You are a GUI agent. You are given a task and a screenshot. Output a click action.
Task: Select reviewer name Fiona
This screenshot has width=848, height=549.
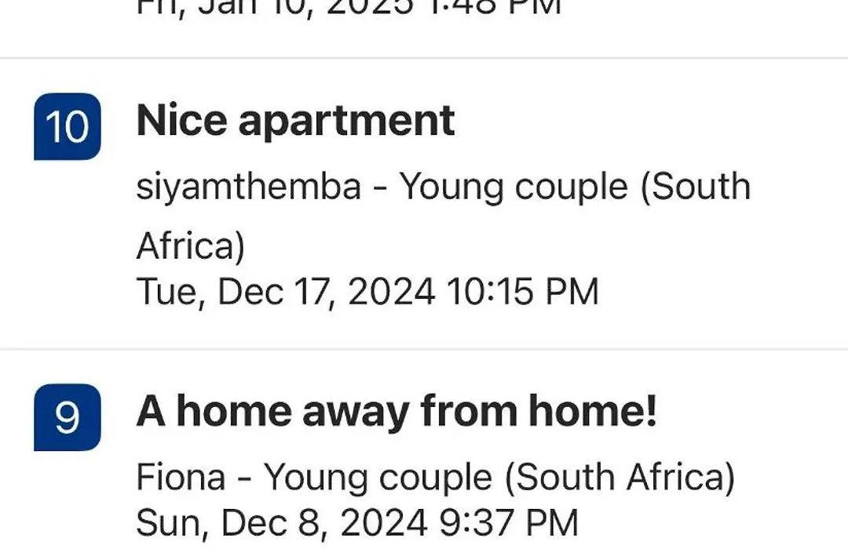[181, 477]
